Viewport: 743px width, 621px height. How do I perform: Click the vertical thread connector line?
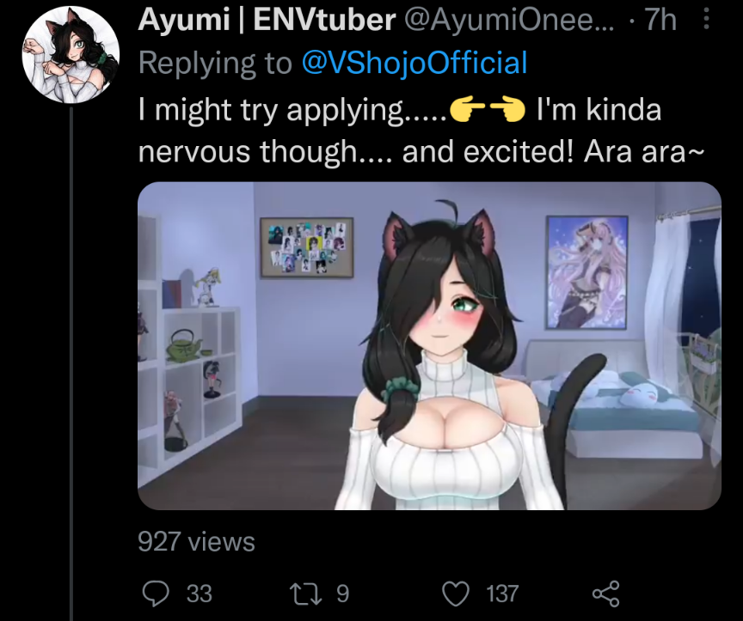(x=71, y=364)
